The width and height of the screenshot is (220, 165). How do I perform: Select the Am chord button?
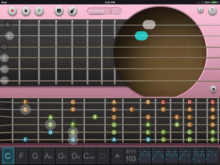(x=49, y=156)
